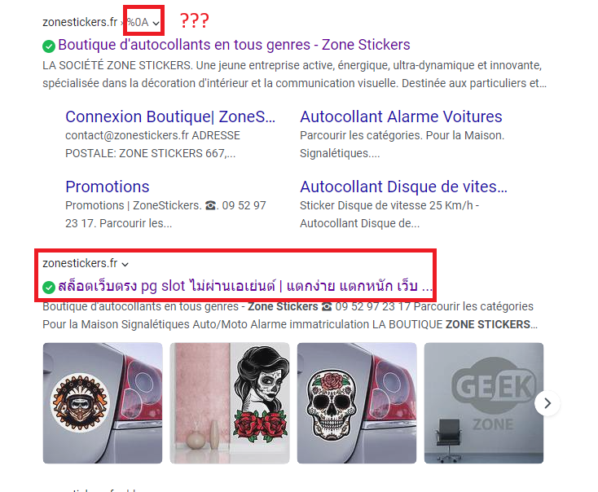Click the green checkmark beside Boutique d'autocollants title
The height and width of the screenshot is (492, 598).
tap(49, 46)
